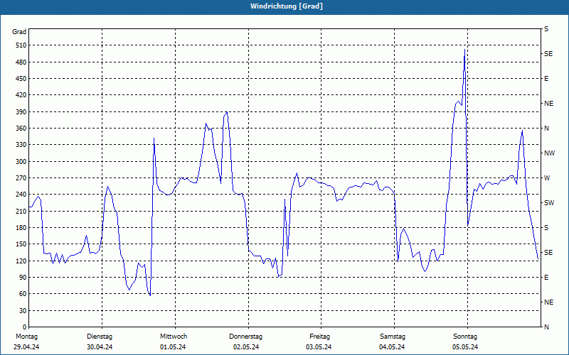Click the 30 degree axis label
The height and width of the screenshot is (355, 569).
(23, 311)
